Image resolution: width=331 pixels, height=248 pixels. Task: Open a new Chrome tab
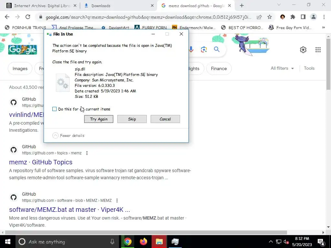tap(242, 6)
